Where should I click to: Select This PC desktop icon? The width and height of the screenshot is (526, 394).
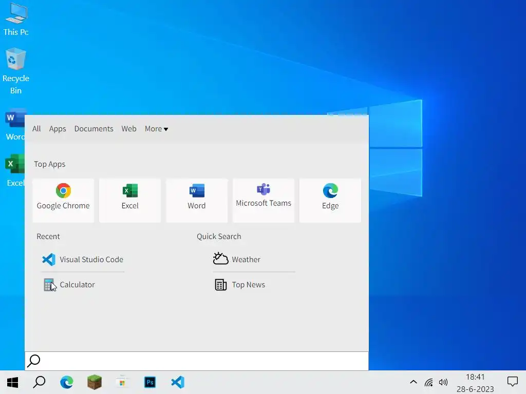(x=16, y=19)
